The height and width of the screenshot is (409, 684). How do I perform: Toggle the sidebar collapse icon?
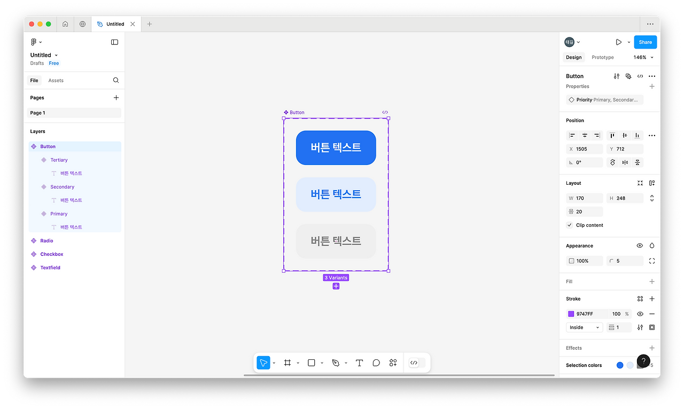[114, 42]
